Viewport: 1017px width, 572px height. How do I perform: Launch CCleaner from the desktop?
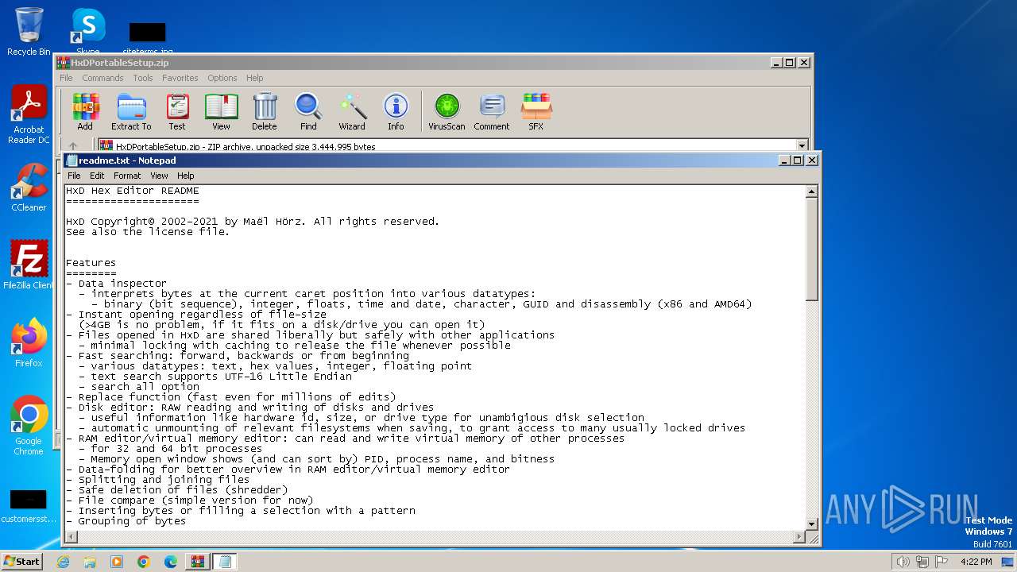click(29, 188)
